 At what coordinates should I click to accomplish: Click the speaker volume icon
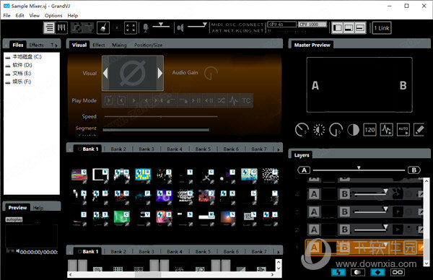point(180,27)
